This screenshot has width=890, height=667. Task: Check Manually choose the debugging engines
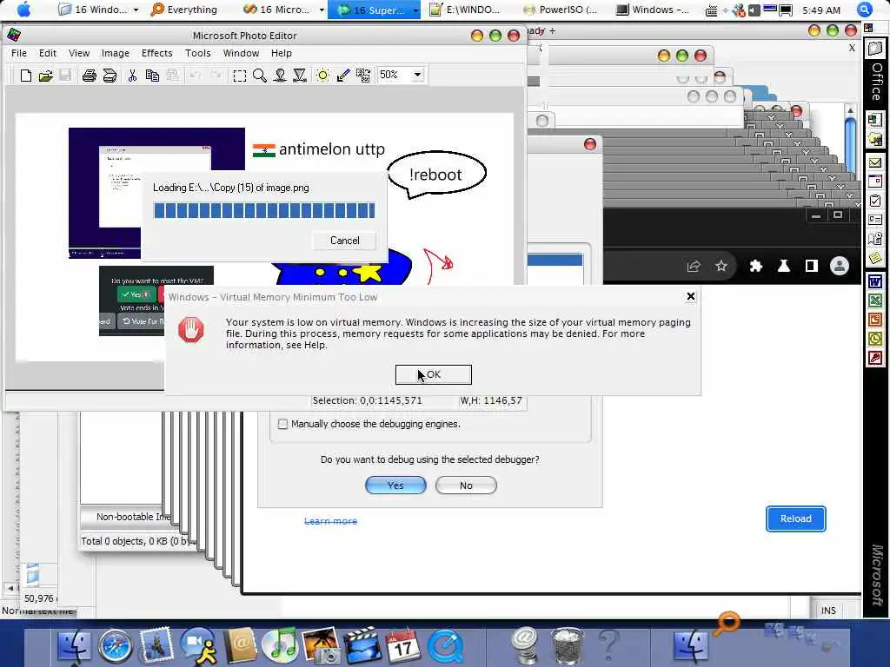tap(282, 424)
